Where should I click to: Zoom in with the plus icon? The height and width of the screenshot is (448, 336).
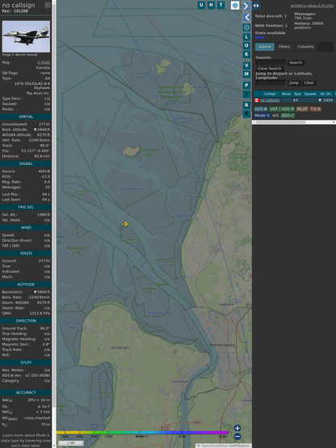[x=237, y=428]
